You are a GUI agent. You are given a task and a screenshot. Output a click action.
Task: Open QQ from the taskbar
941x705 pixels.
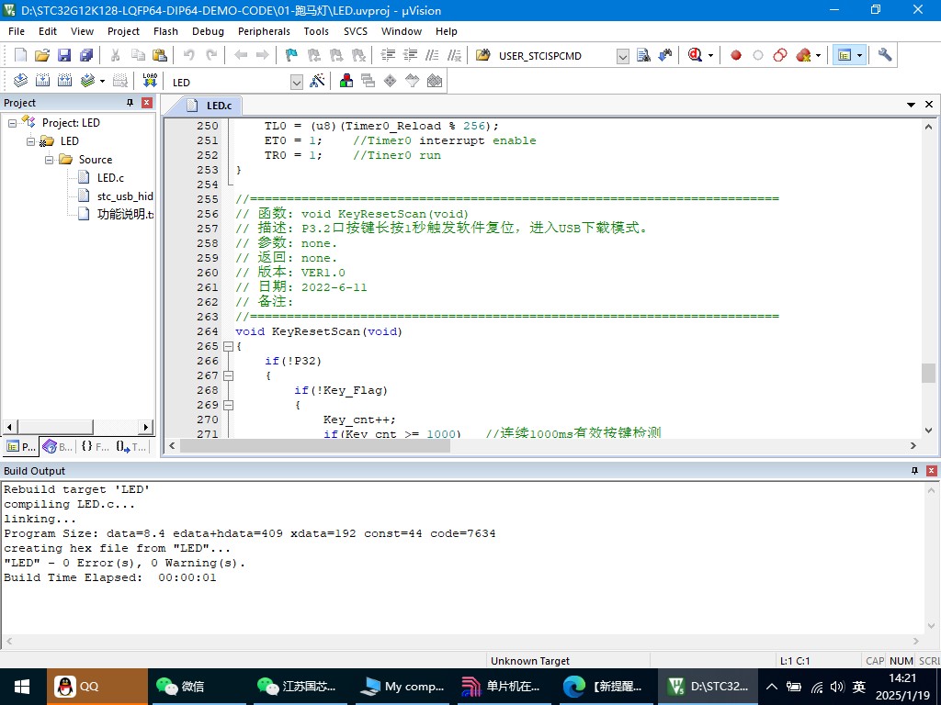[x=97, y=687]
